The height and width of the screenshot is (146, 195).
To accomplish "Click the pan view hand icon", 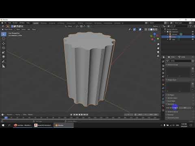I will tap(158, 48).
